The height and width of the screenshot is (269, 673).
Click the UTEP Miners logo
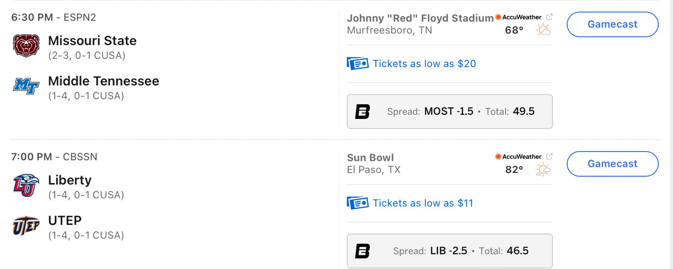pos(26,226)
